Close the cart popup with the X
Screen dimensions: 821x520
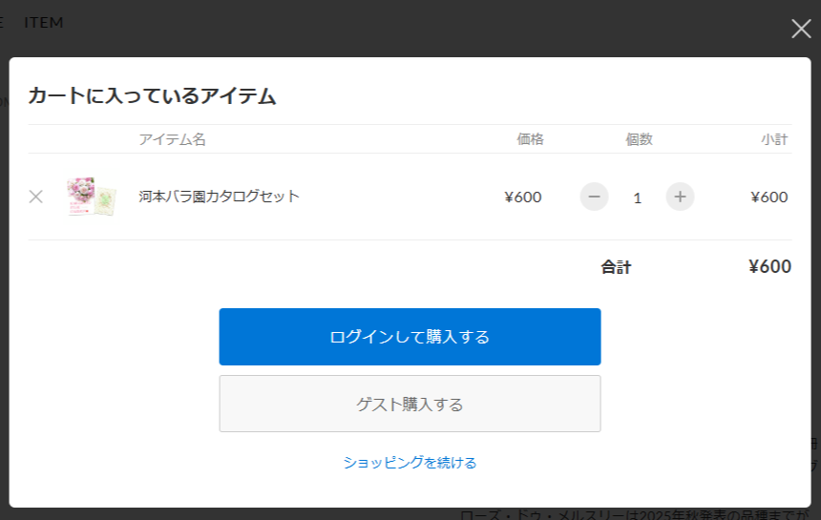click(x=801, y=29)
